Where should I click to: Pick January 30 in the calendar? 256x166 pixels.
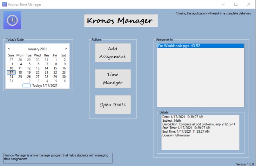[x=64, y=77]
